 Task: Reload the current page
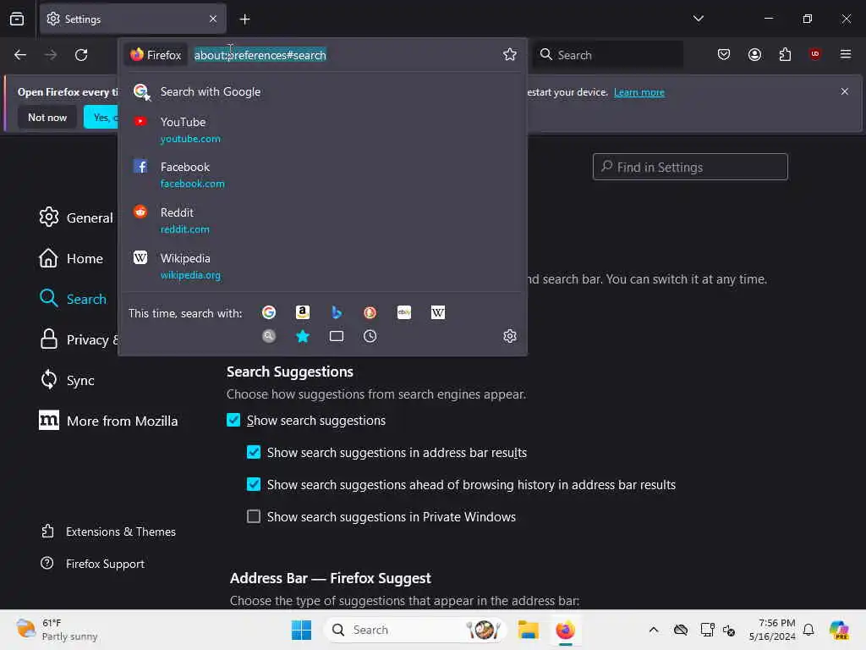coord(81,55)
